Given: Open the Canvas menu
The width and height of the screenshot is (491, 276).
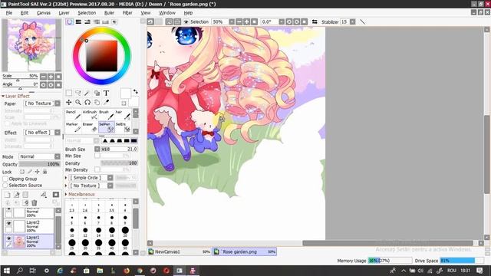Looking at the screenshot, I should 44,13.
